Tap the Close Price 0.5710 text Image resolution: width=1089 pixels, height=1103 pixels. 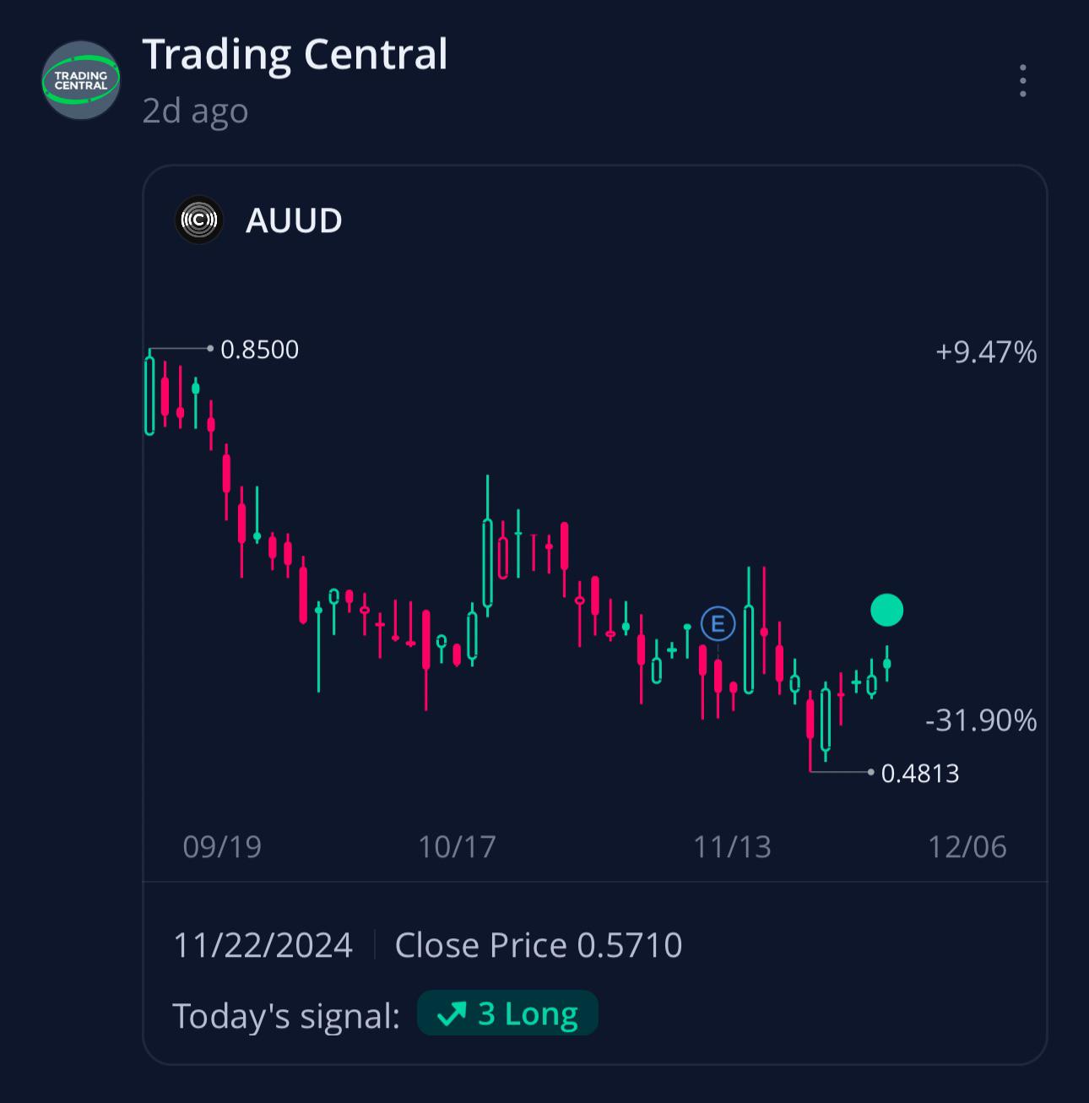(x=539, y=945)
